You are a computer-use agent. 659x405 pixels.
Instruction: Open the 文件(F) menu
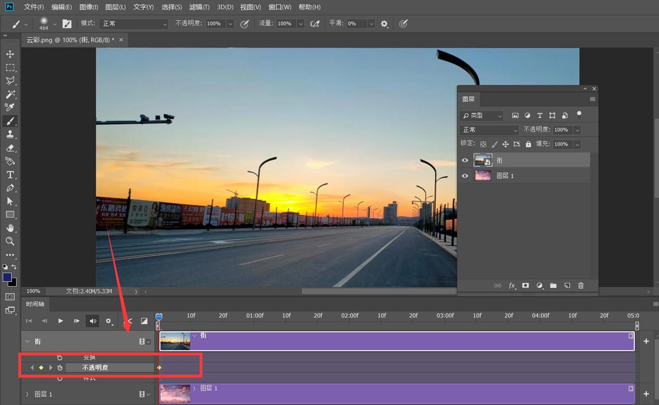tap(34, 7)
